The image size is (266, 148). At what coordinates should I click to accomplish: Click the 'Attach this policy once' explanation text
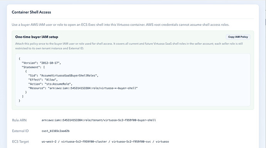pos(129,46)
